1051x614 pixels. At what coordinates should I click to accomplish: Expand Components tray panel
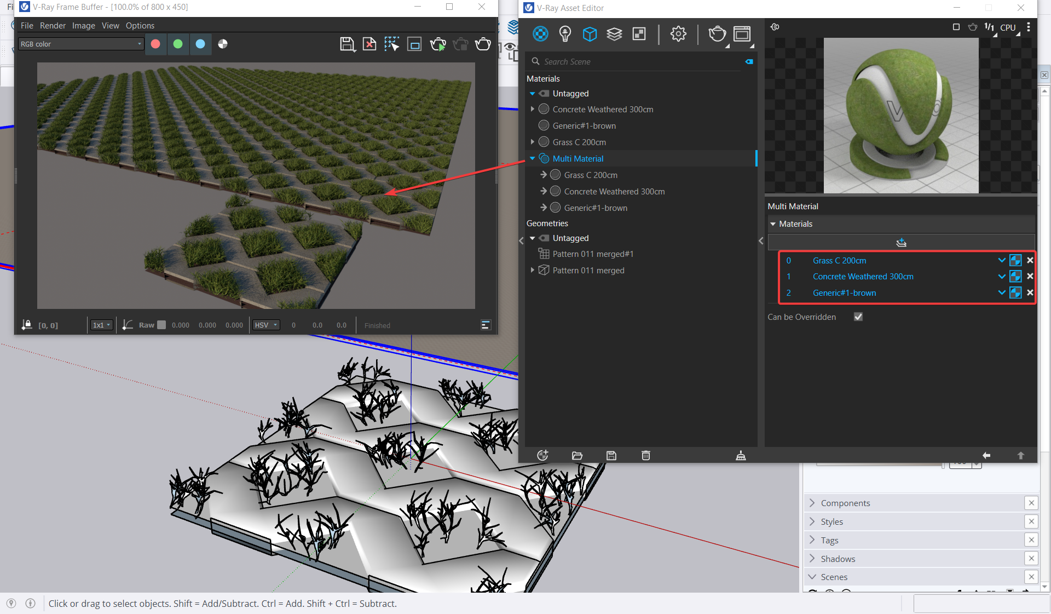pyautogui.click(x=812, y=503)
